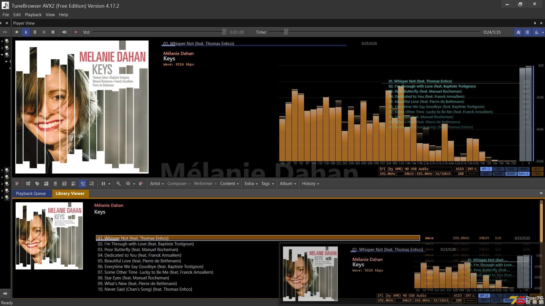Click the Time seek slider handle
Image resolution: width=545 pixels, height=306 pixels.
pyautogui.click(x=286, y=32)
